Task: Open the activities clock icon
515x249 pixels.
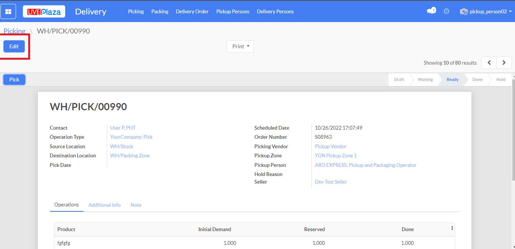Action: pyautogui.click(x=446, y=11)
